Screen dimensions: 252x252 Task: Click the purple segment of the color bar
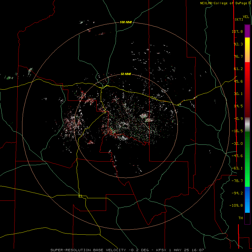247,31
